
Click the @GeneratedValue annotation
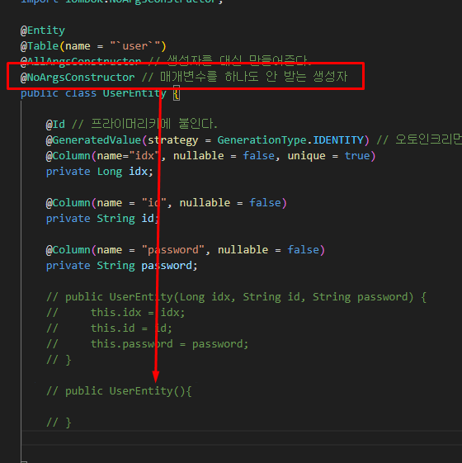tap(93, 140)
